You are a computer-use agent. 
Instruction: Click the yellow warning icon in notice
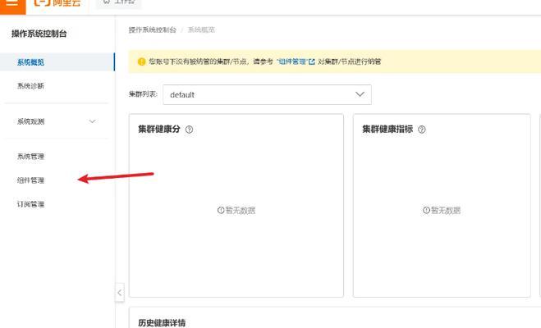point(141,61)
